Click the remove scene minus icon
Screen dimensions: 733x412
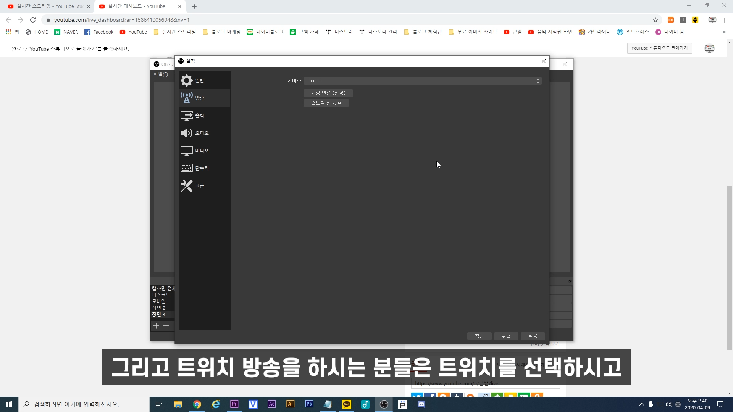click(x=166, y=326)
